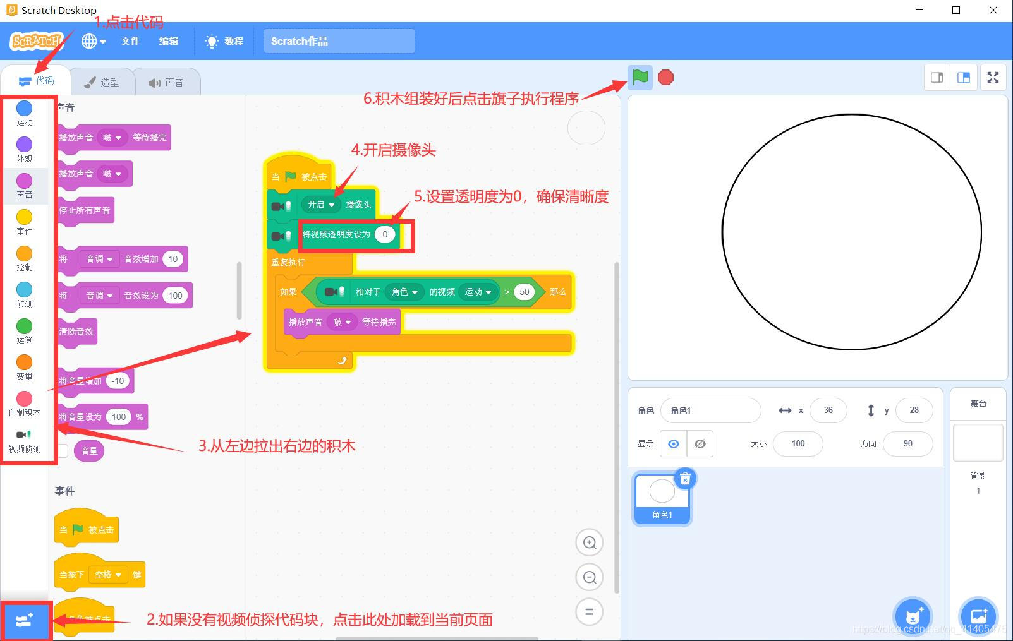1013x641 pixels.
Task: Edit video transparency value 0
Action: [385, 234]
